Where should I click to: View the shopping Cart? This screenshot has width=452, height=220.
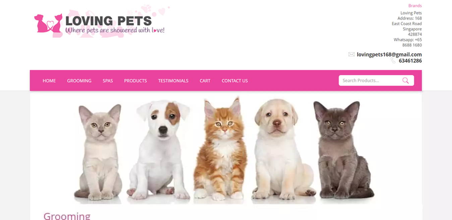[205, 81]
